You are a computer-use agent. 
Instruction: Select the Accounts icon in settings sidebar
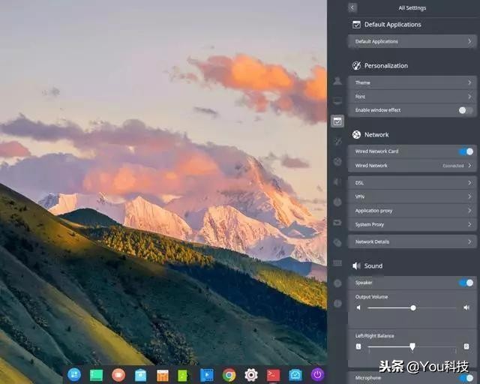(x=337, y=80)
